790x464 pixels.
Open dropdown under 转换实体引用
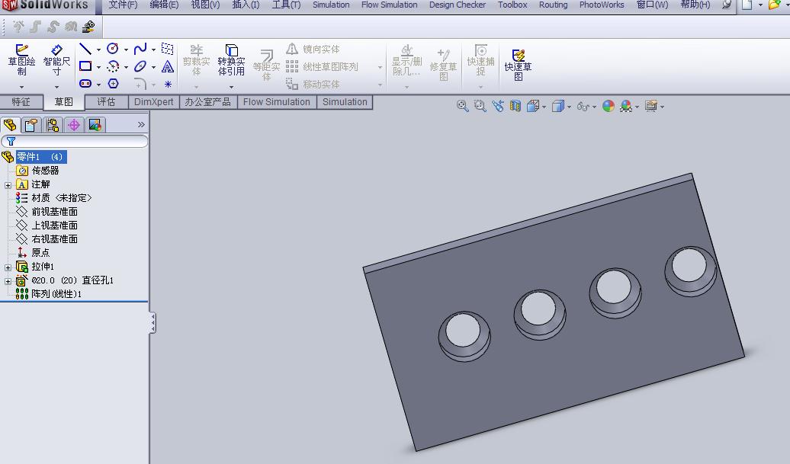coord(231,87)
